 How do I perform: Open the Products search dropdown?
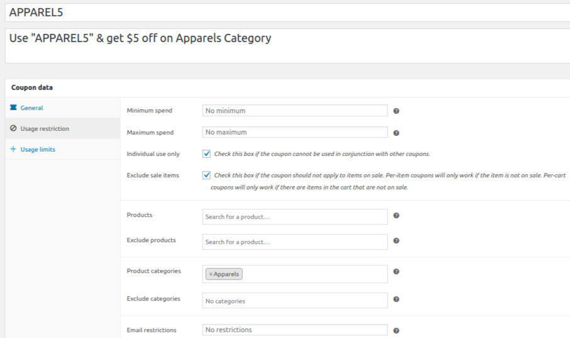click(x=294, y=217)
